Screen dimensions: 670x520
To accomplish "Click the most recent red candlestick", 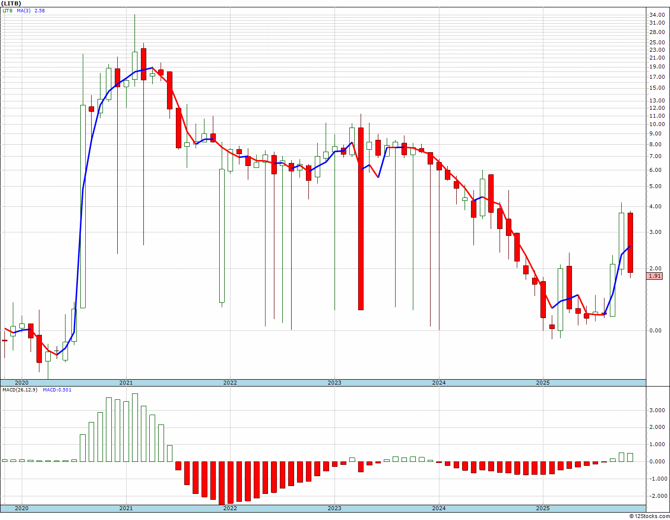I will [x=630, y=242].
